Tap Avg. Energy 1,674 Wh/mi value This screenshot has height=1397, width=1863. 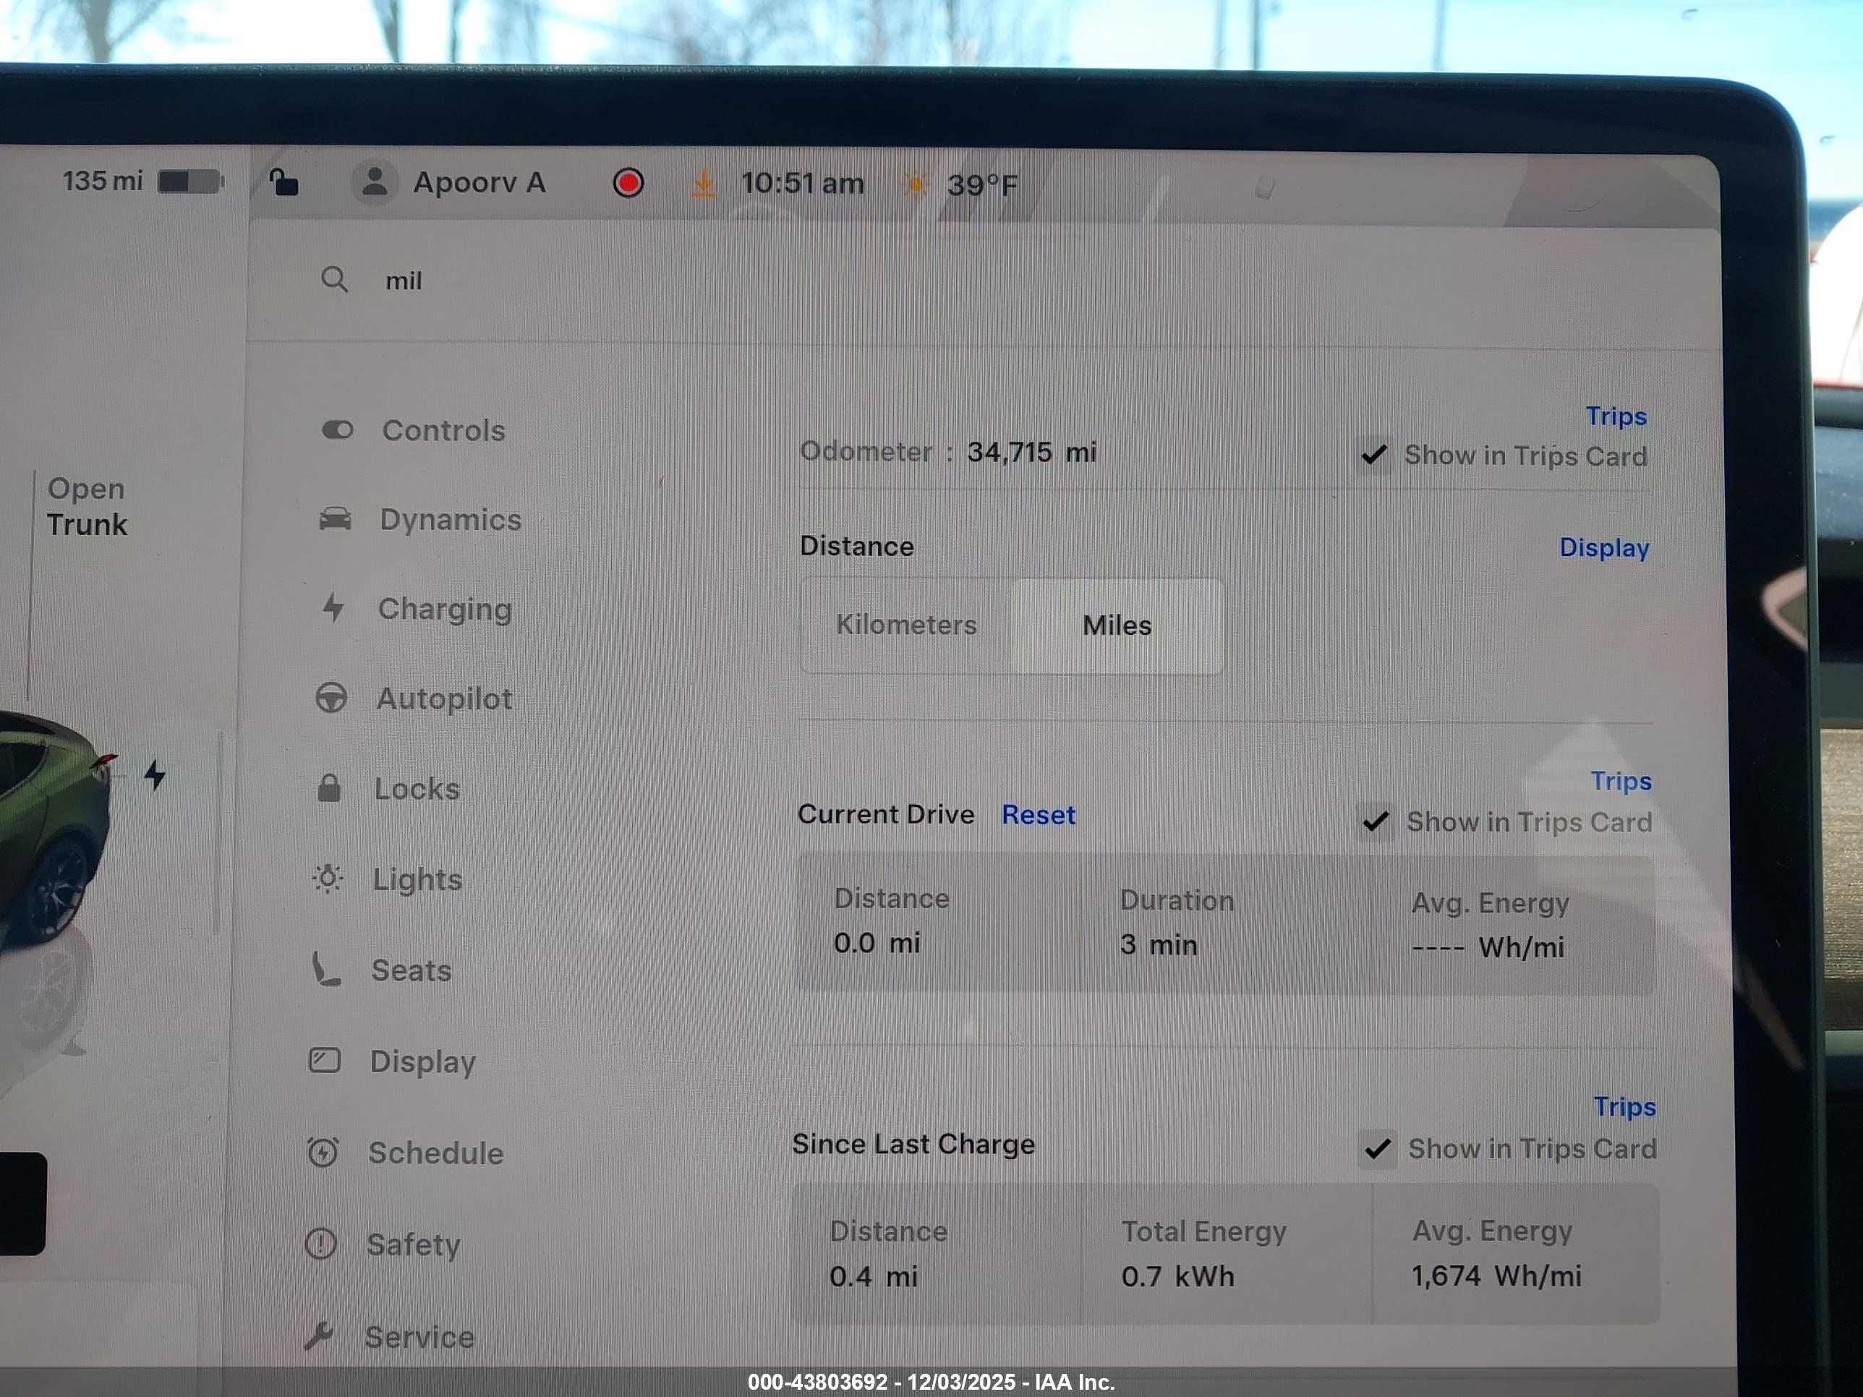(x=1496, y=1276)
